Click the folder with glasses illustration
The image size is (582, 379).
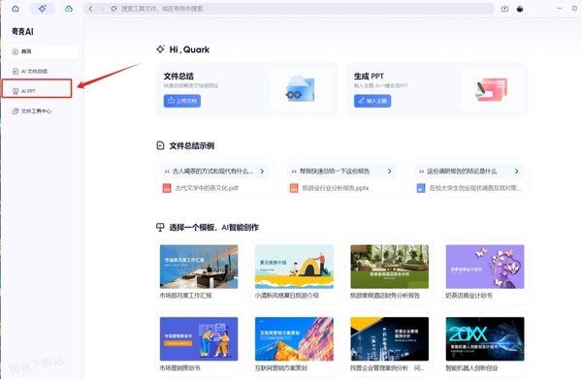301,89
